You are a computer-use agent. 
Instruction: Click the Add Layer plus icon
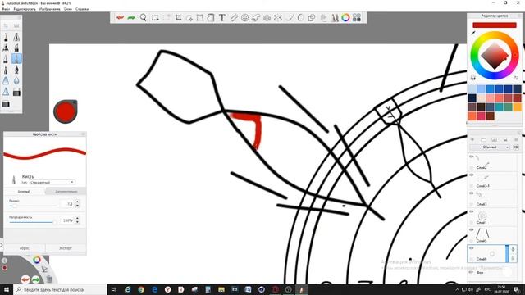pyautogui.click(x=472, y=139)
